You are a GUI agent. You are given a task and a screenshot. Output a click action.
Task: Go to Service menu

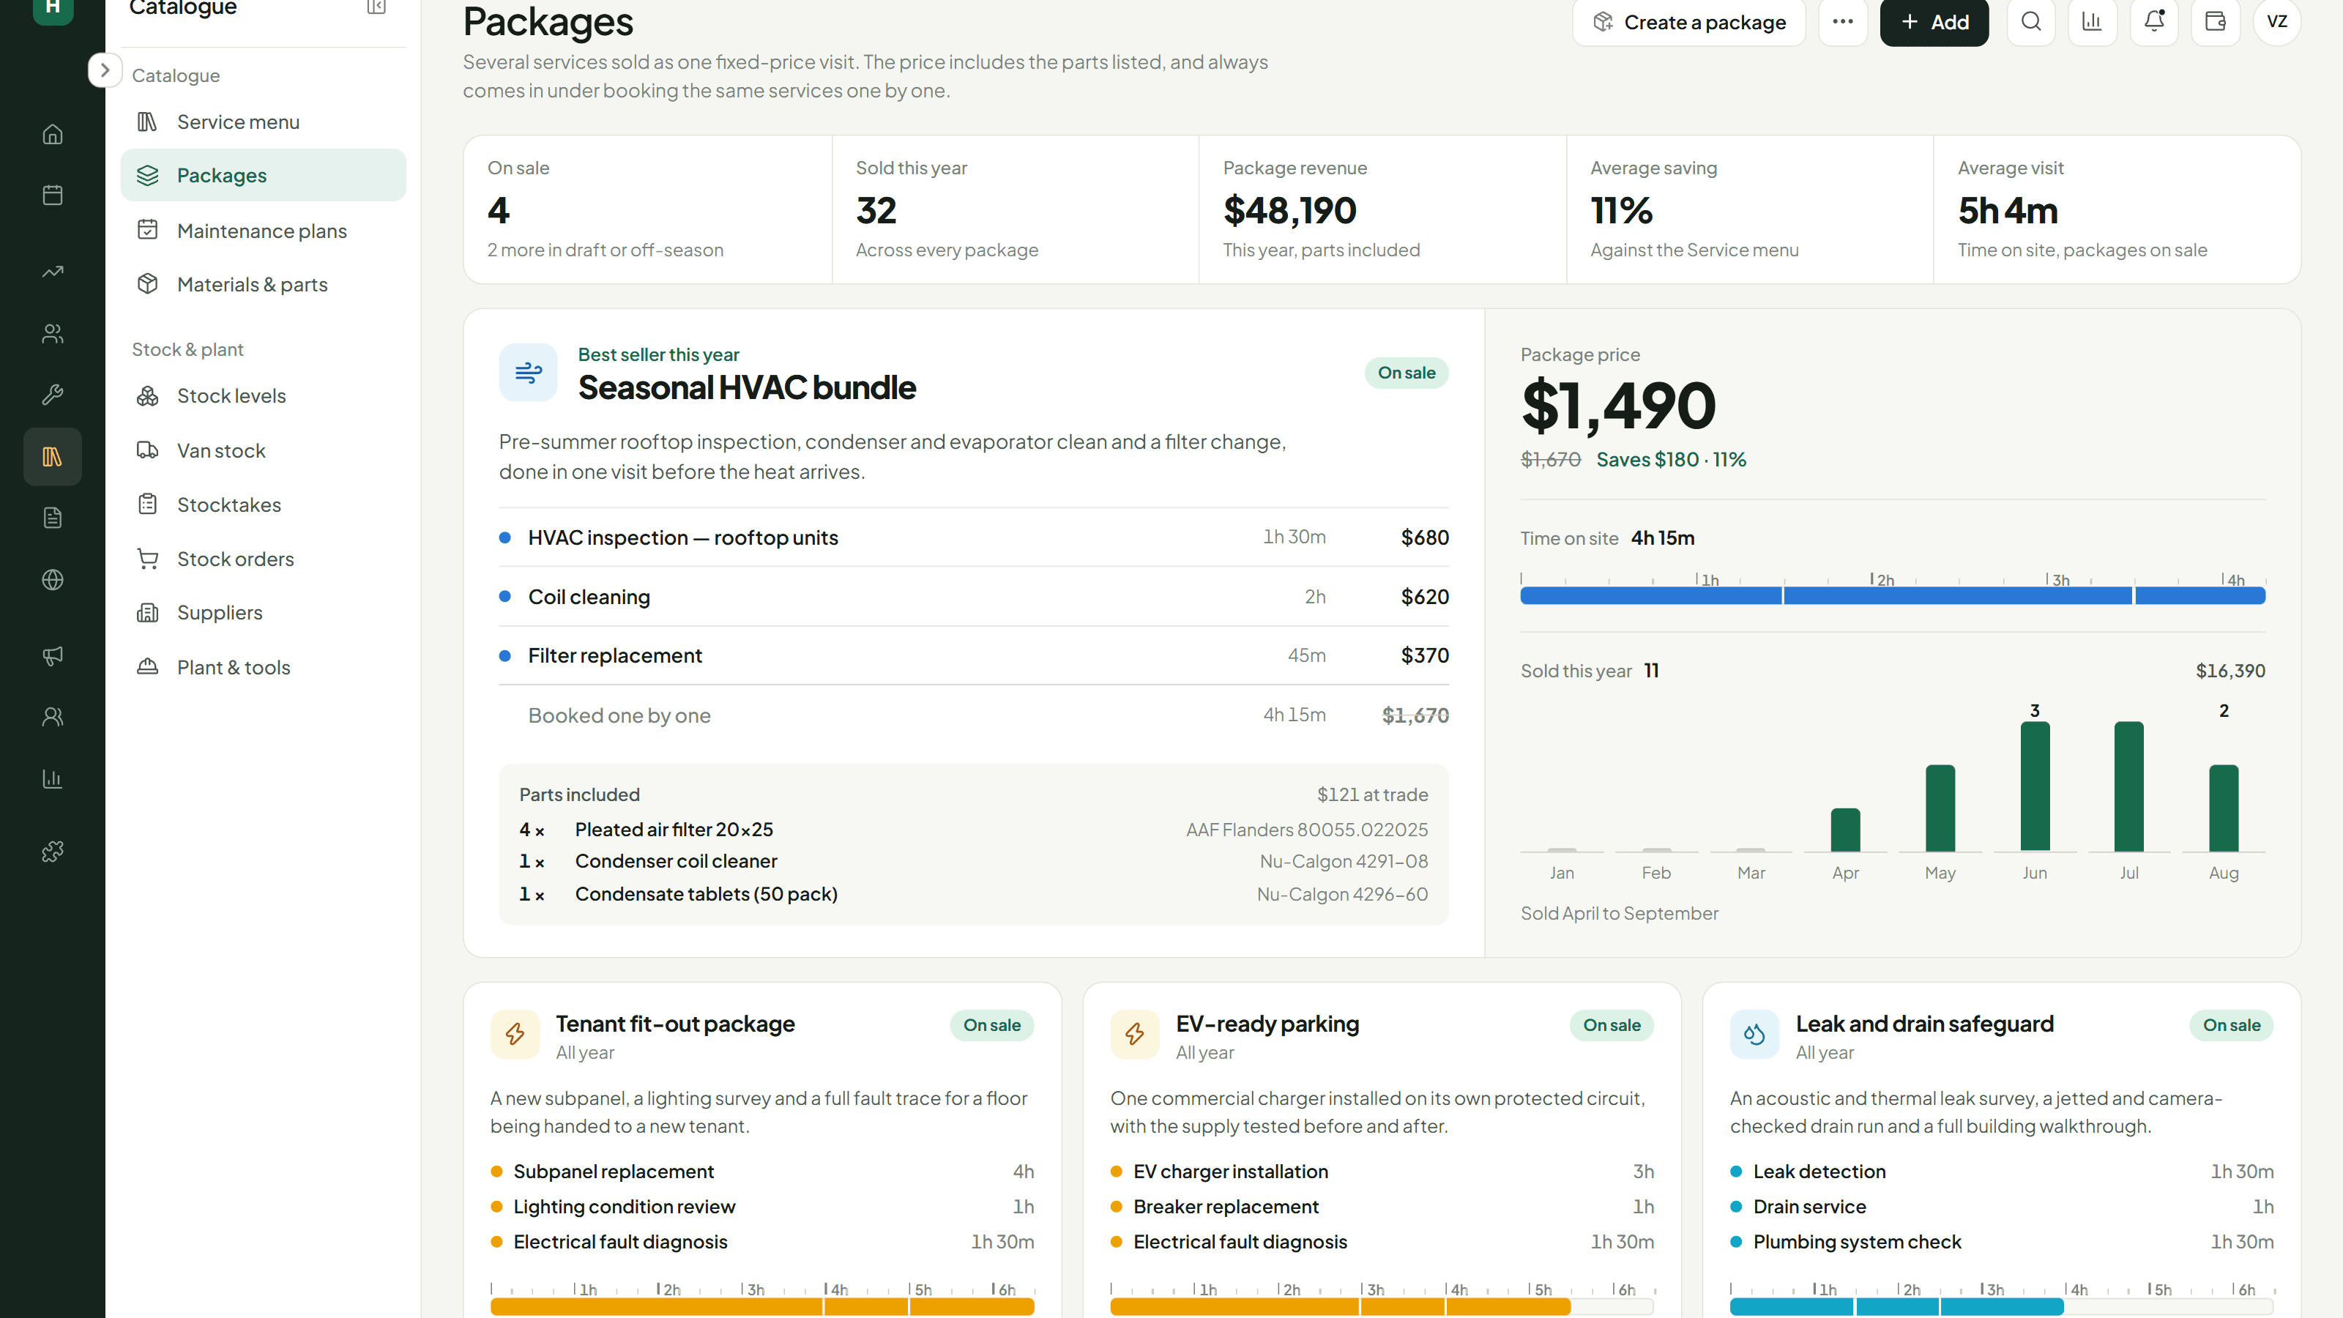[x=263, y=122]
